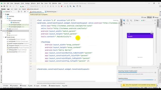Screen dimensions: 161x90
Task: Click the scroll-from-source target icon
Action: pos(19,12)
